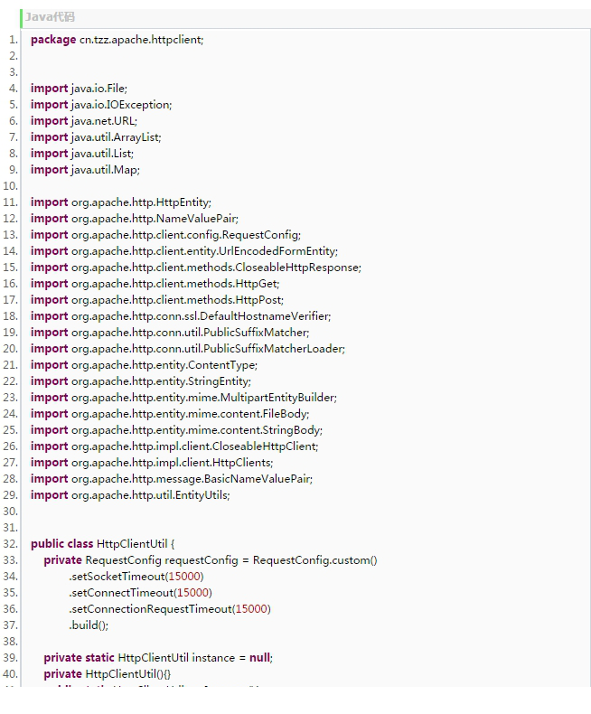Click the import methods.HttpPost line
The image size is (591, 714).
tap(157, 300)
